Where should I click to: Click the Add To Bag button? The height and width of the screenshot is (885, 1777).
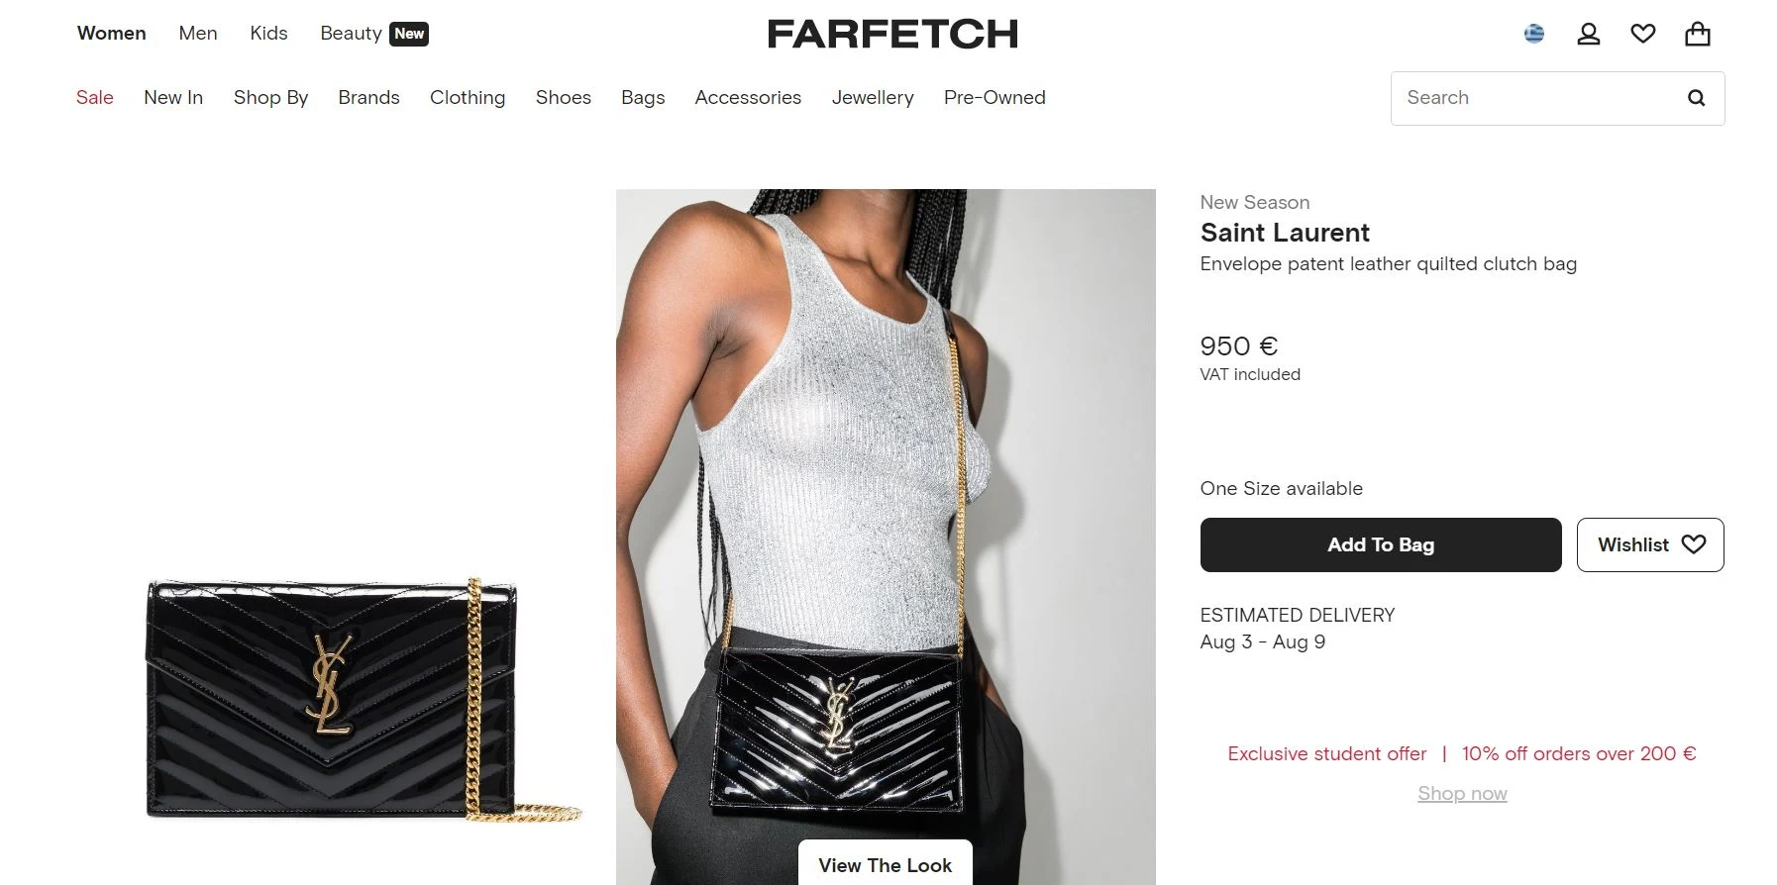coord(1381,544)
